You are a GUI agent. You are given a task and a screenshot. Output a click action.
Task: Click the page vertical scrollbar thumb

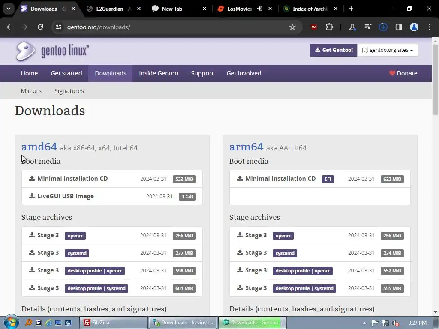click(435, 79)
